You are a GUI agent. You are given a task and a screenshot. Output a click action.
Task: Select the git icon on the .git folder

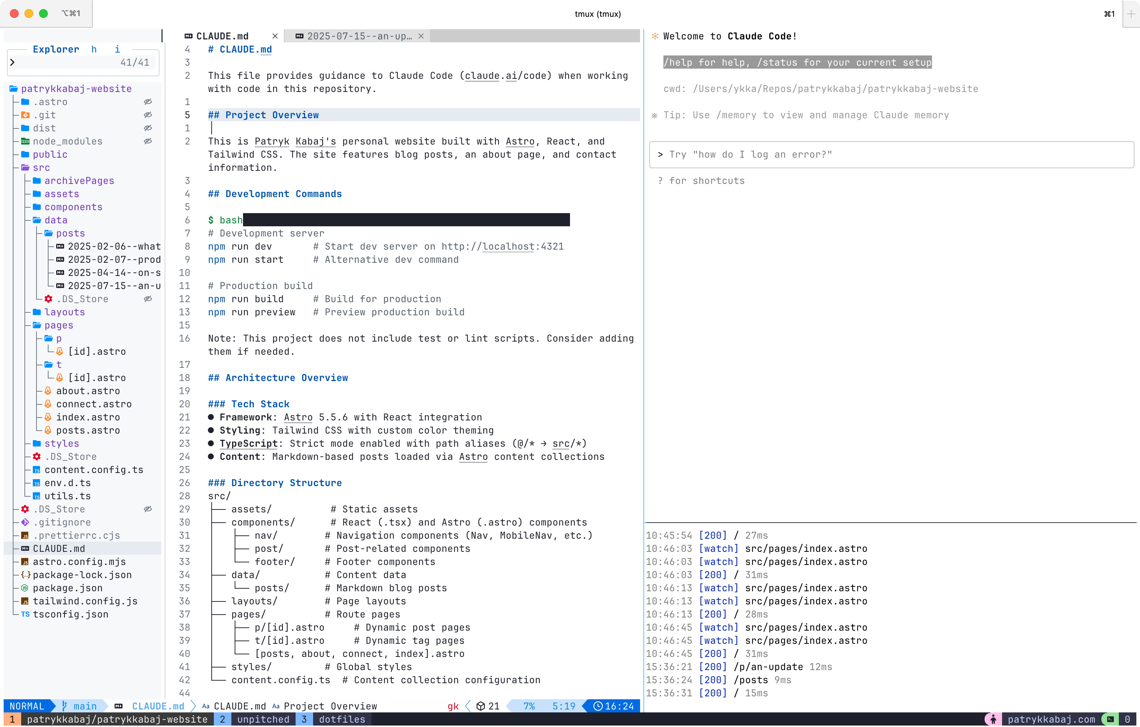(x=24, y=115)
